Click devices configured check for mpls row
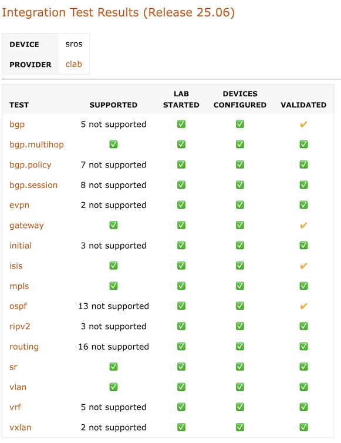Viewport: 341px width, 443px height. click(x=240, y=286)
